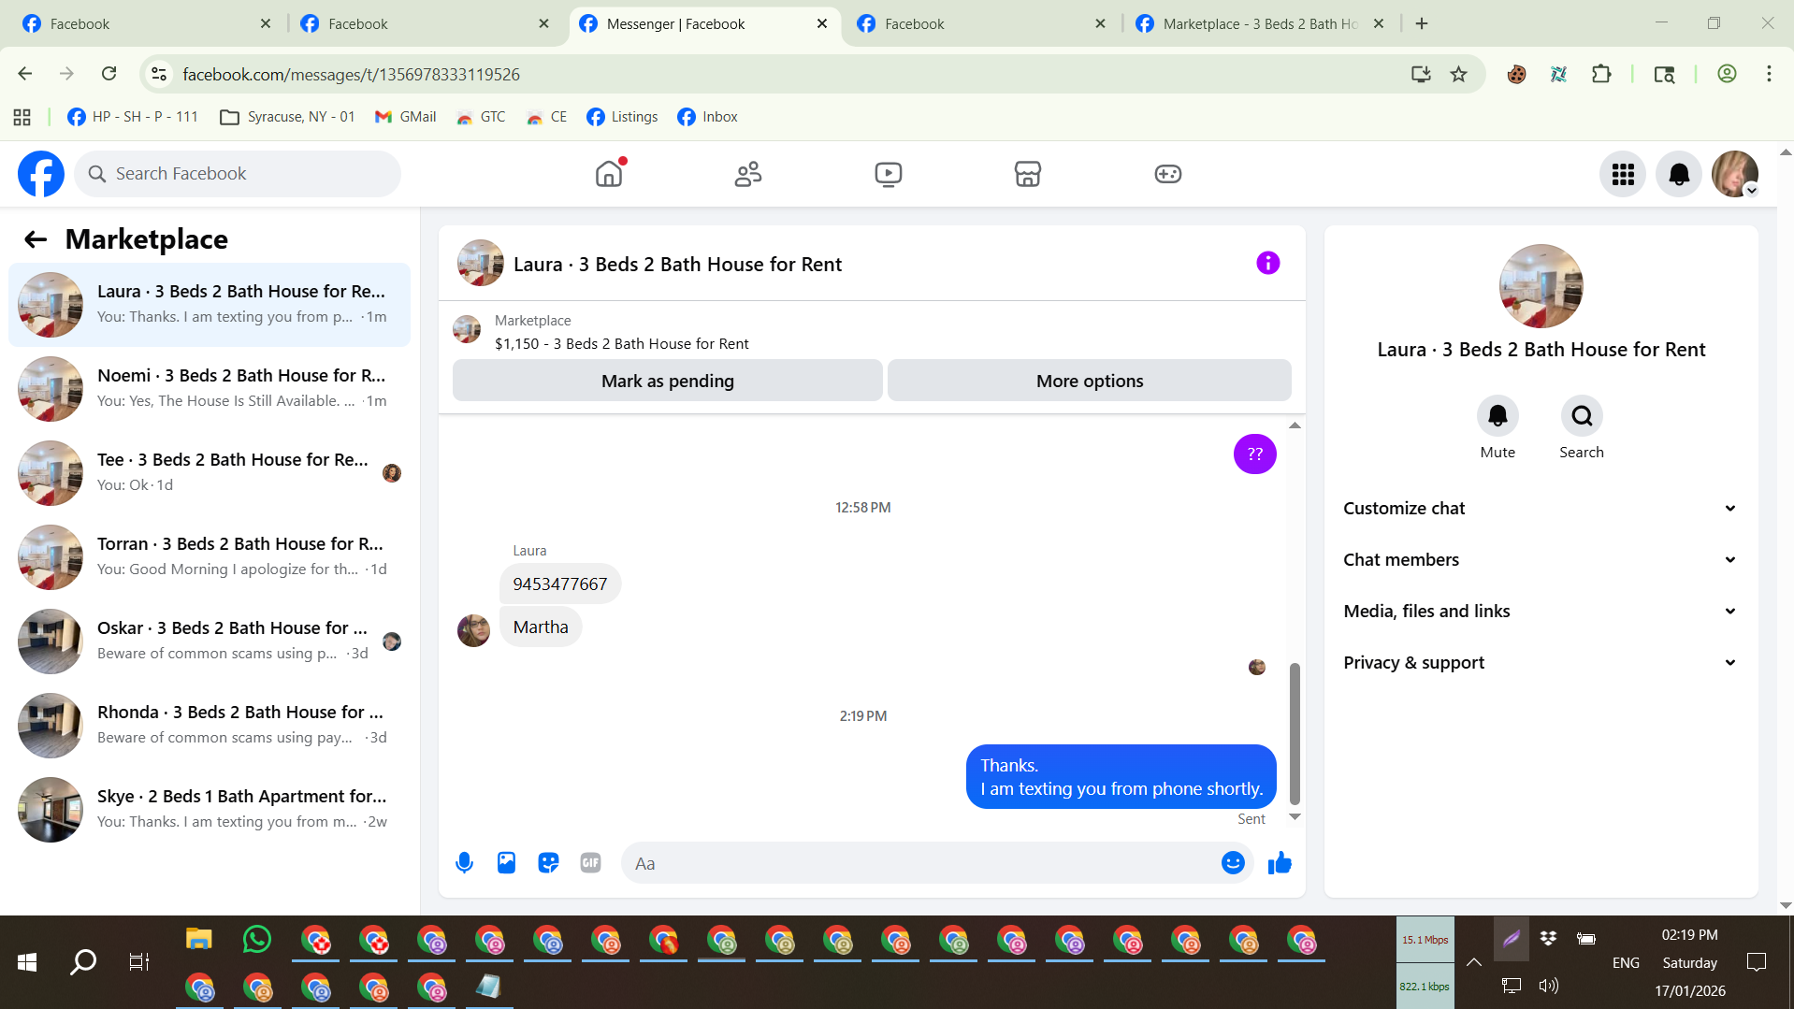Image resolution: width=1794 pixels, height=1009 pixels.
Task: Open the cookie extension icon
Action: point(1516,74)
